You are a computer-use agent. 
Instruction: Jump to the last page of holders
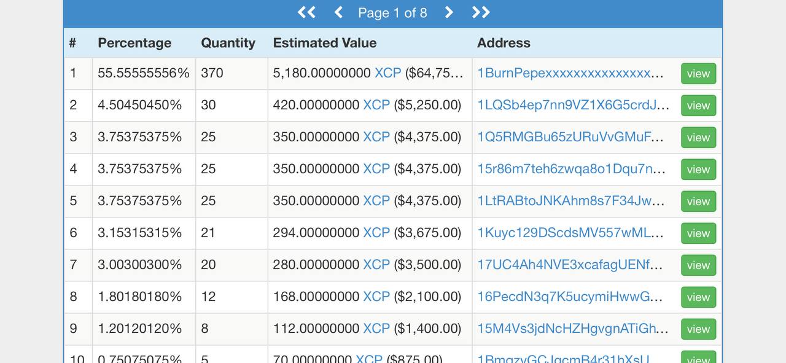(x=481, y=12)
